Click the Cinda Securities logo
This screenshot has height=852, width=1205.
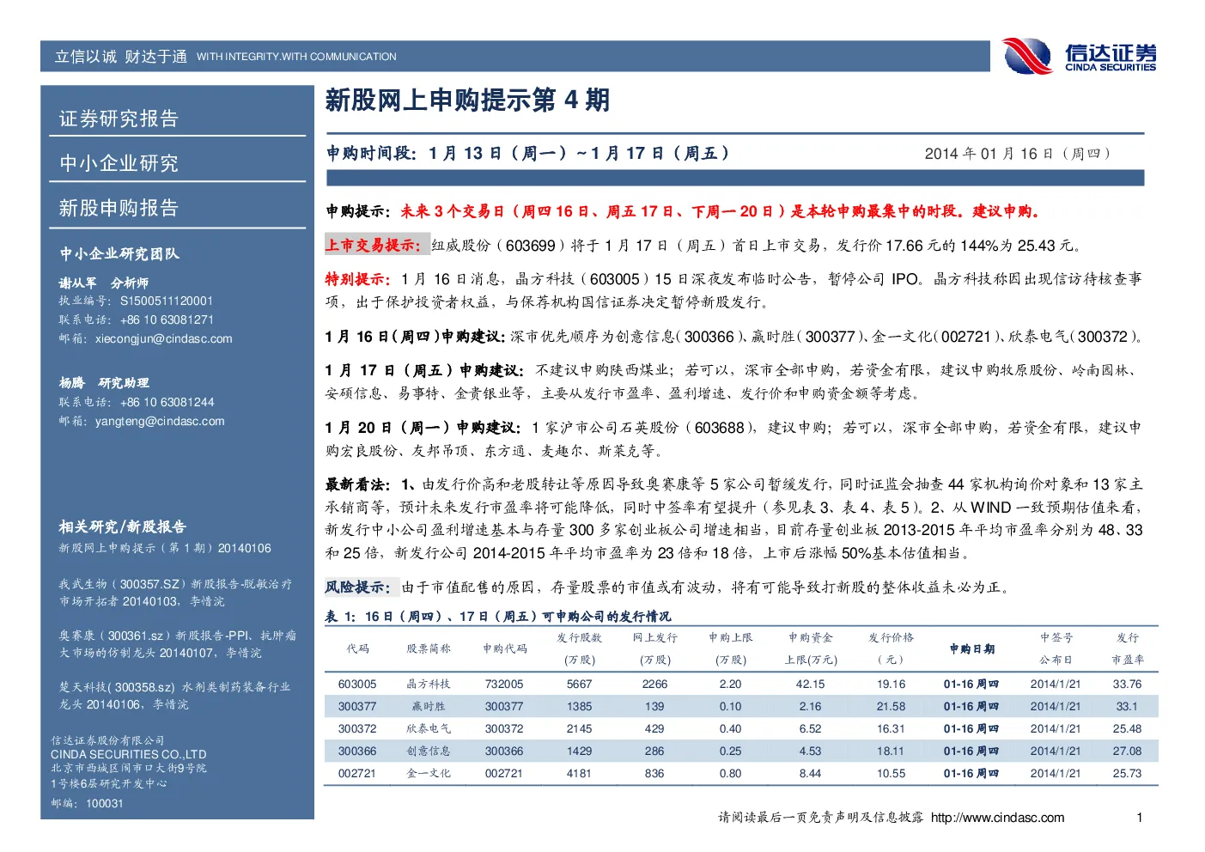pos(1080,57)
